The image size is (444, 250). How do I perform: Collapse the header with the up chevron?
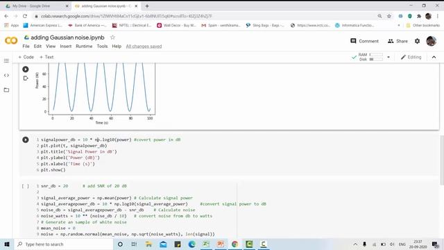[434, 57]
